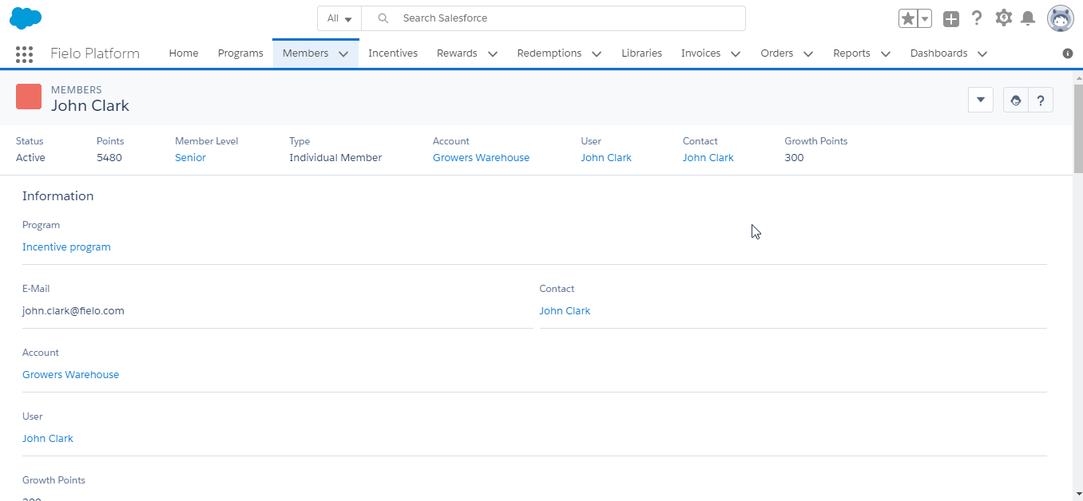Click the record help question mark button
This screenshot has width=1083, height=501.
1041,100
